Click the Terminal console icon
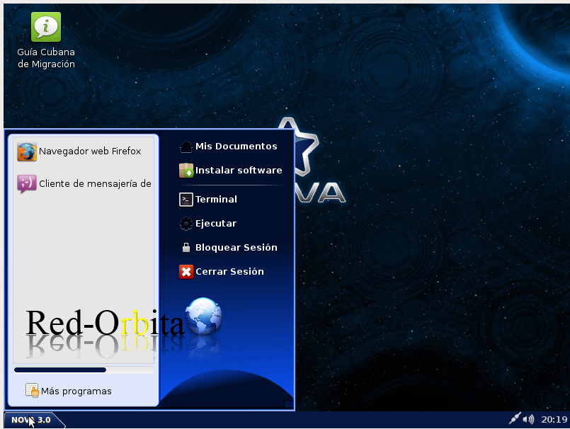The width and height of the screenshot is (570, 429). click(x=186, y=200)
